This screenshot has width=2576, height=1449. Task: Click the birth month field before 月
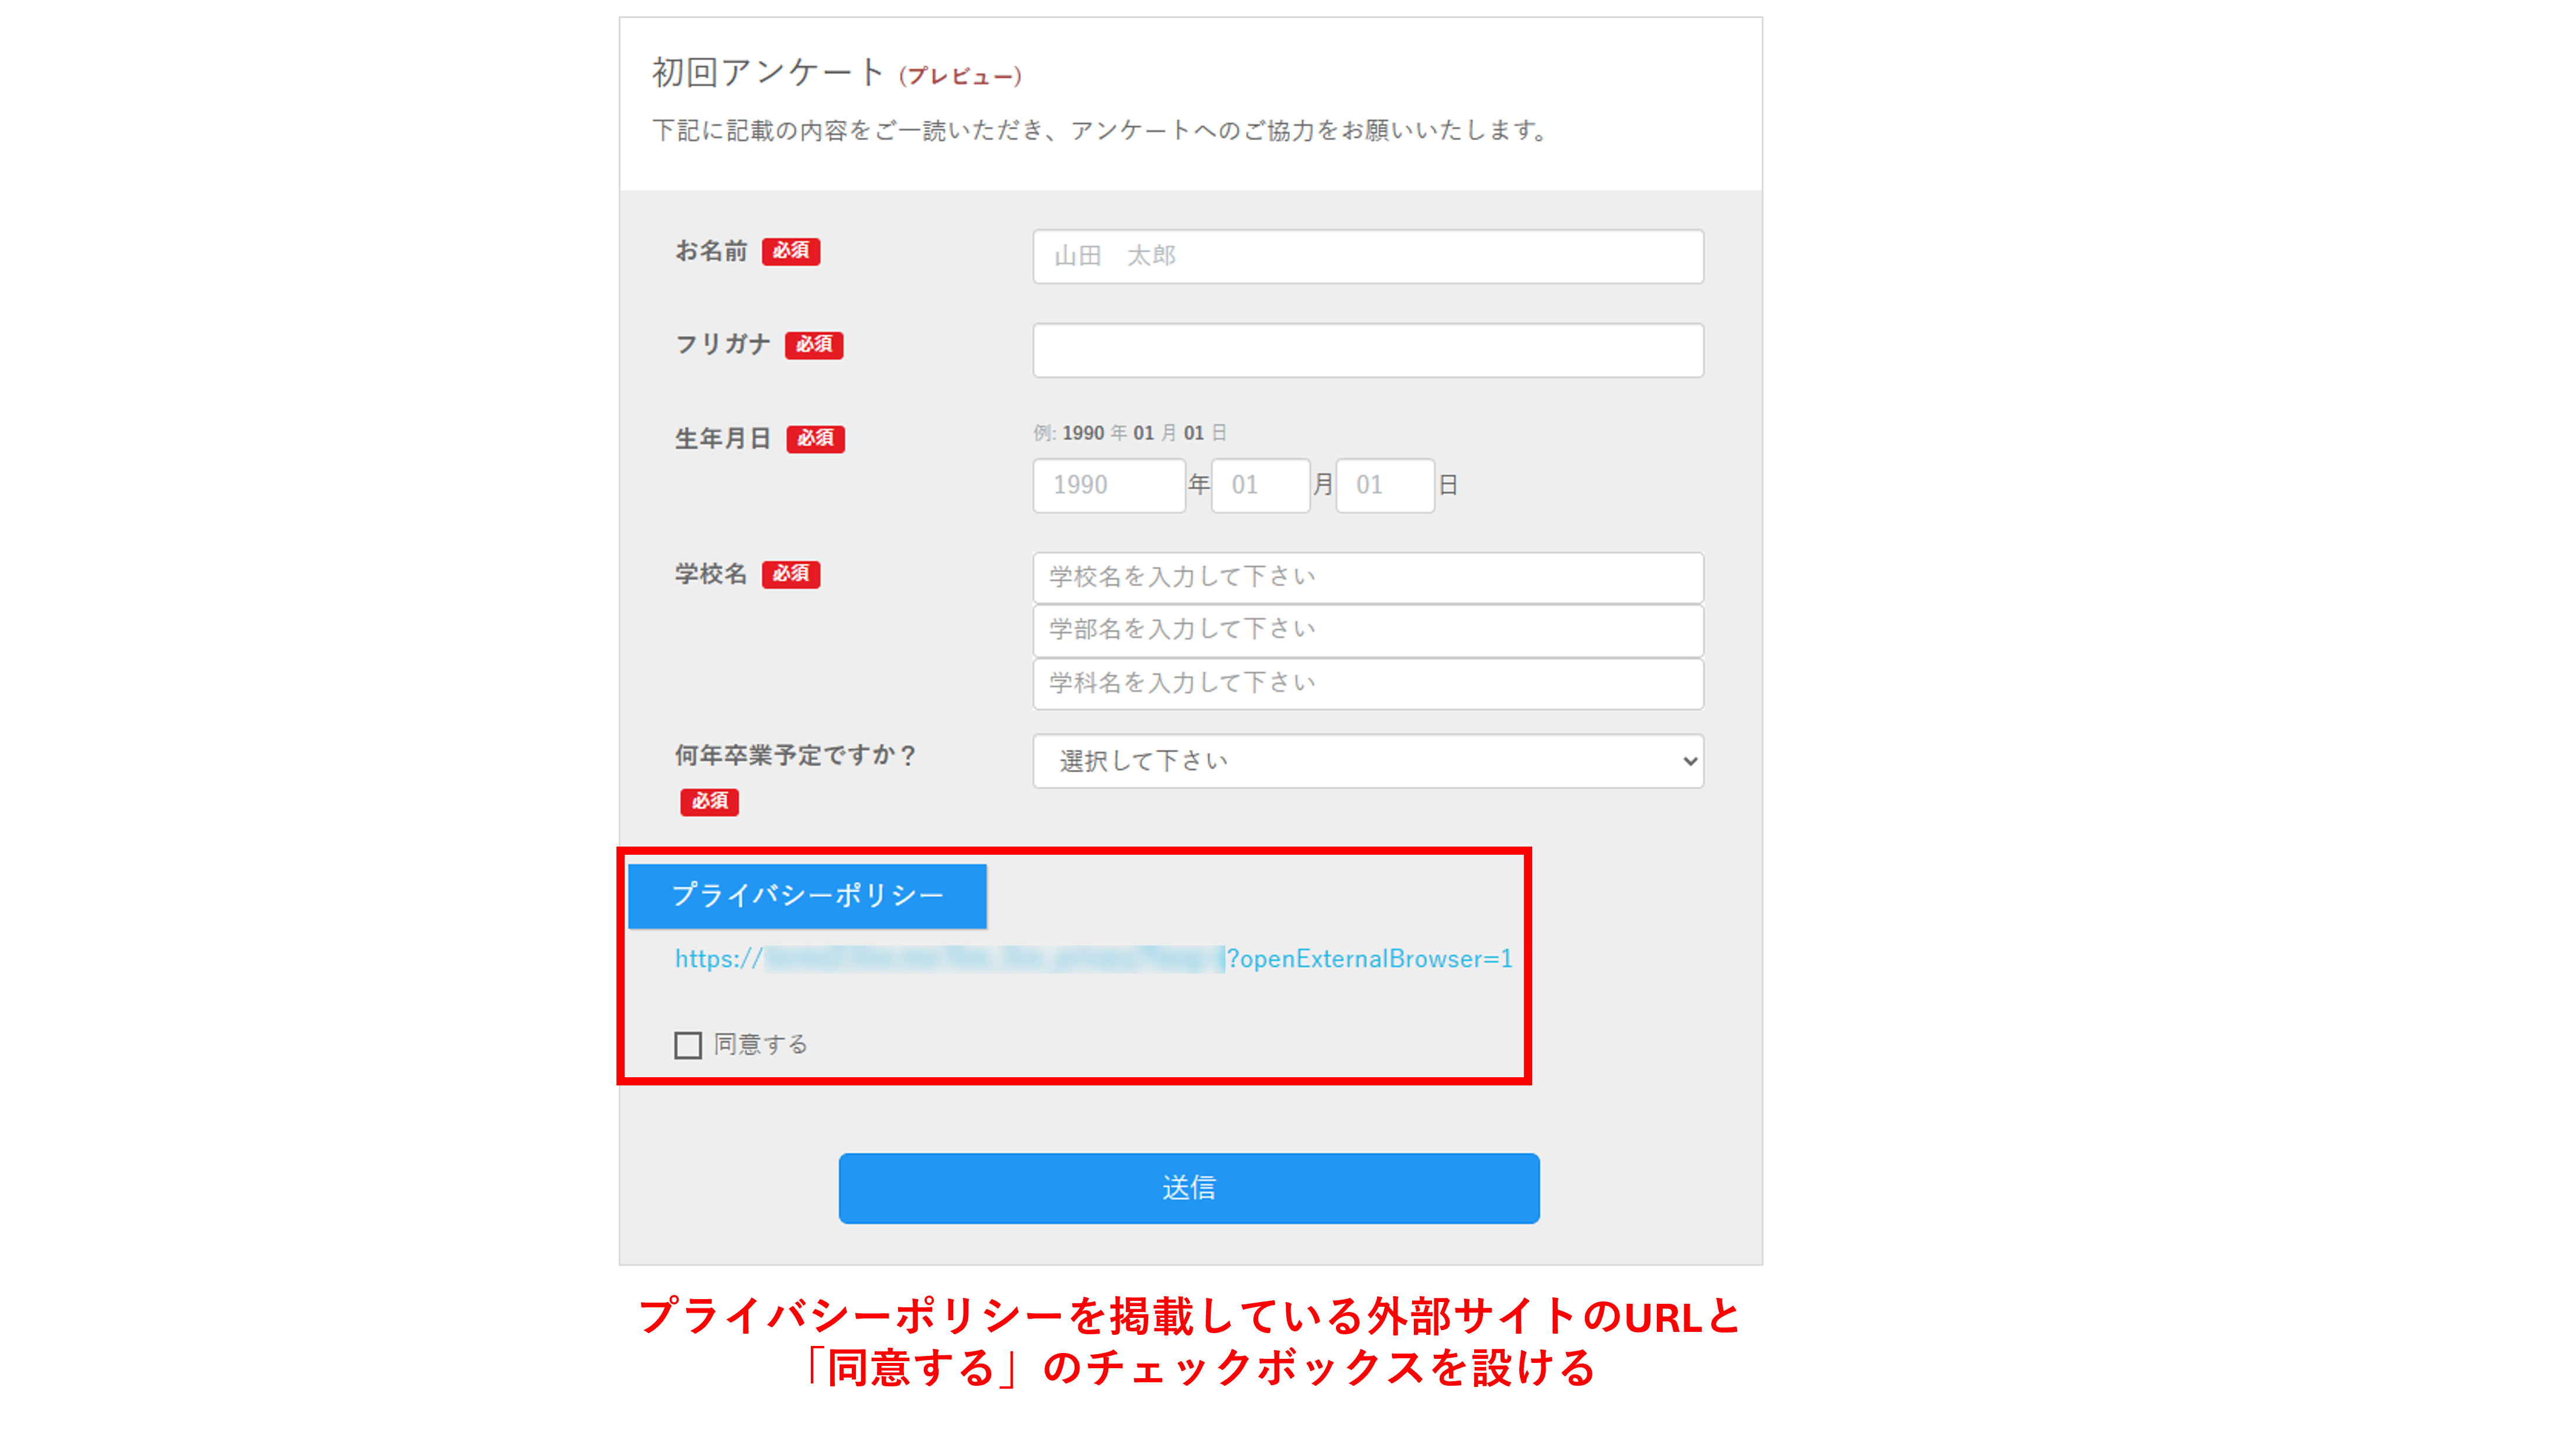(1260, 485)
